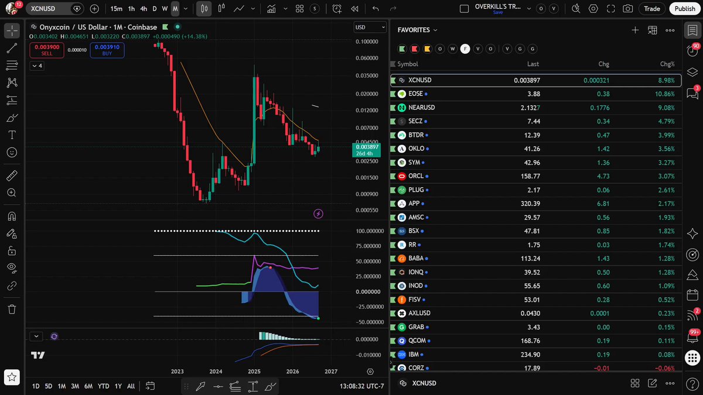Enter fullscreen chart mode
Screen dimensions: 703x395
pos(610,9)
